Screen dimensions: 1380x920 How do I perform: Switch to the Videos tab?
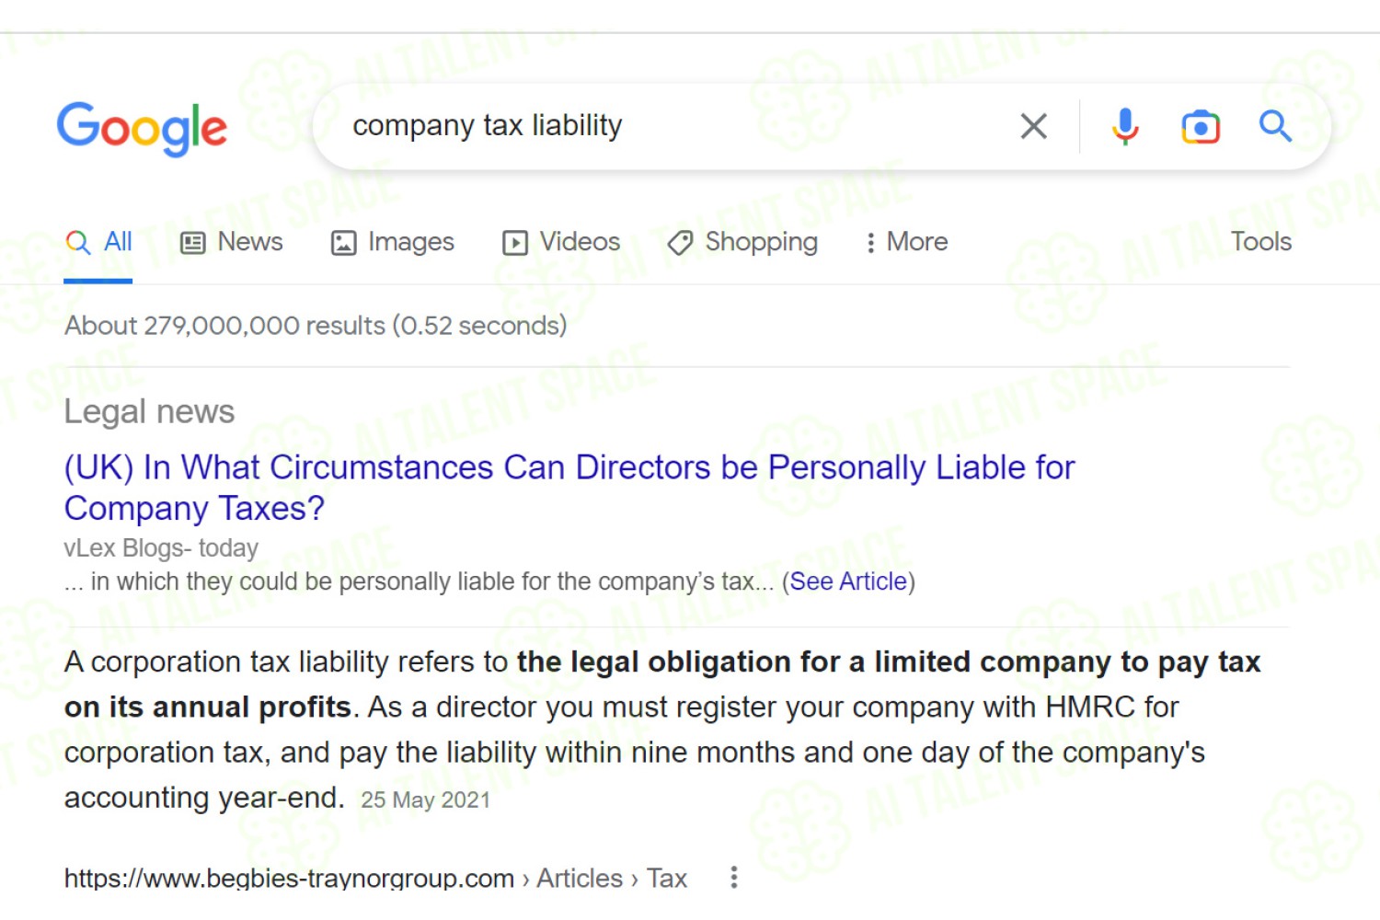pos(561,242)
